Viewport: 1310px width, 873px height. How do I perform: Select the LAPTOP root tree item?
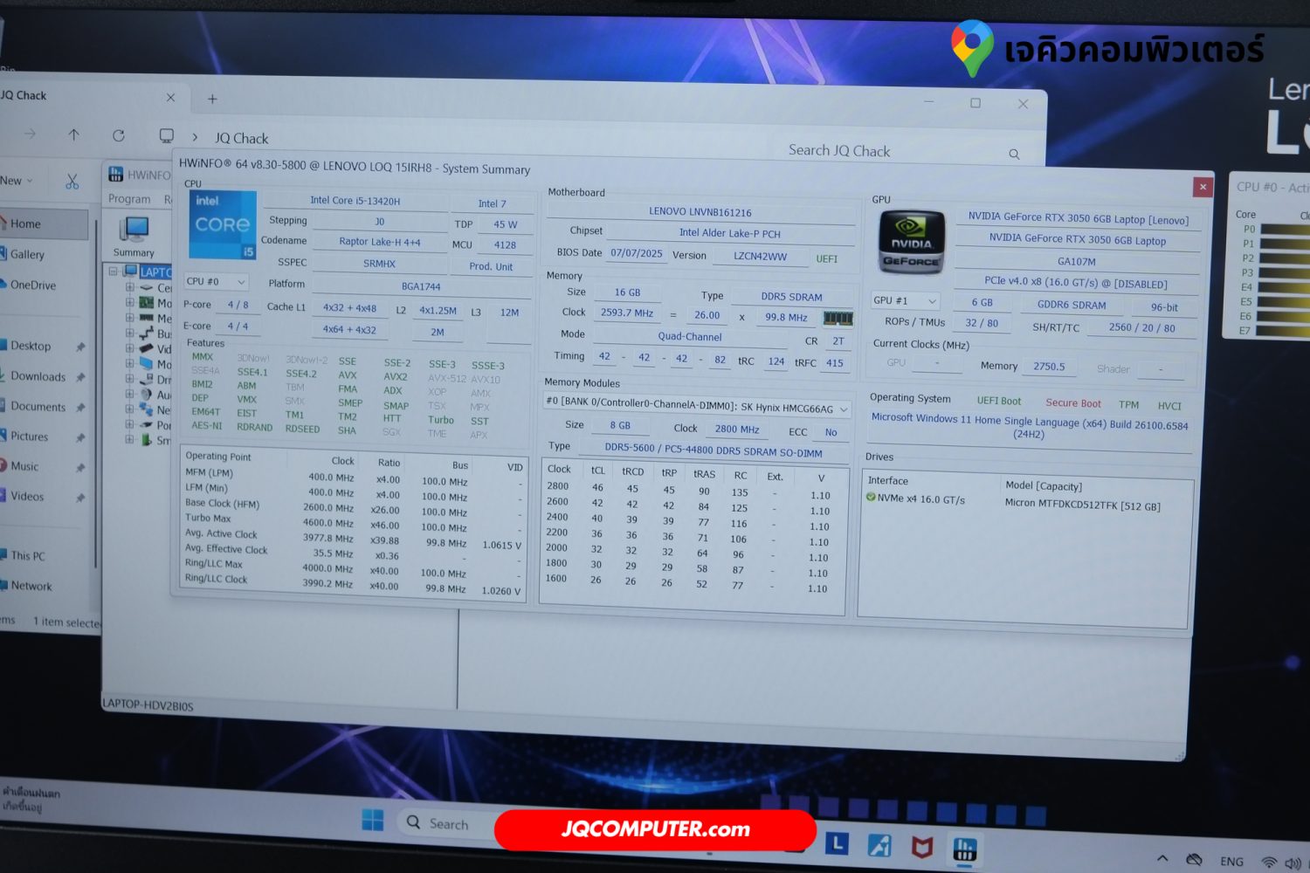point(155,272)
